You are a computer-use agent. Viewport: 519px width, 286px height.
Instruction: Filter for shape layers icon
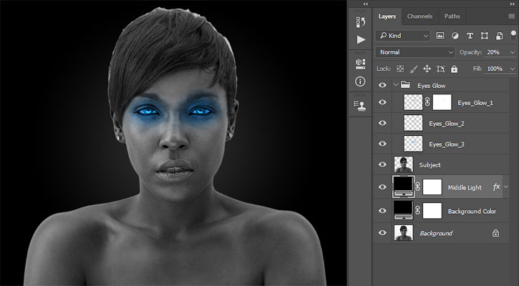click(x=484, y=36)
